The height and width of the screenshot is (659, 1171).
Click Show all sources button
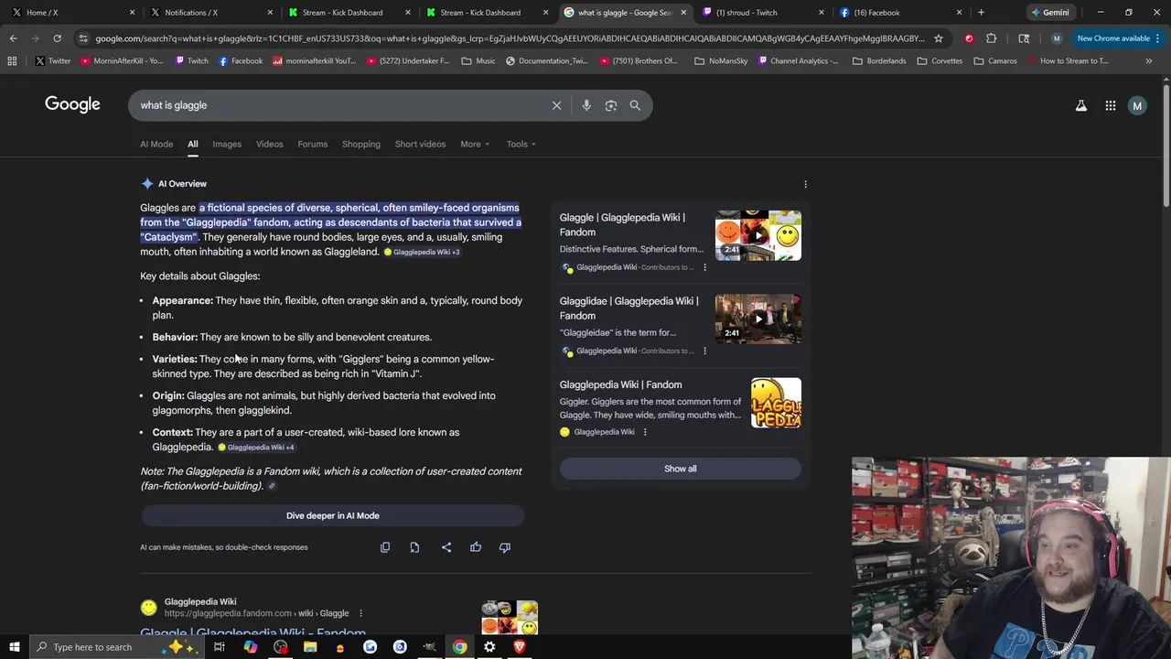click(x=680, y=469)
